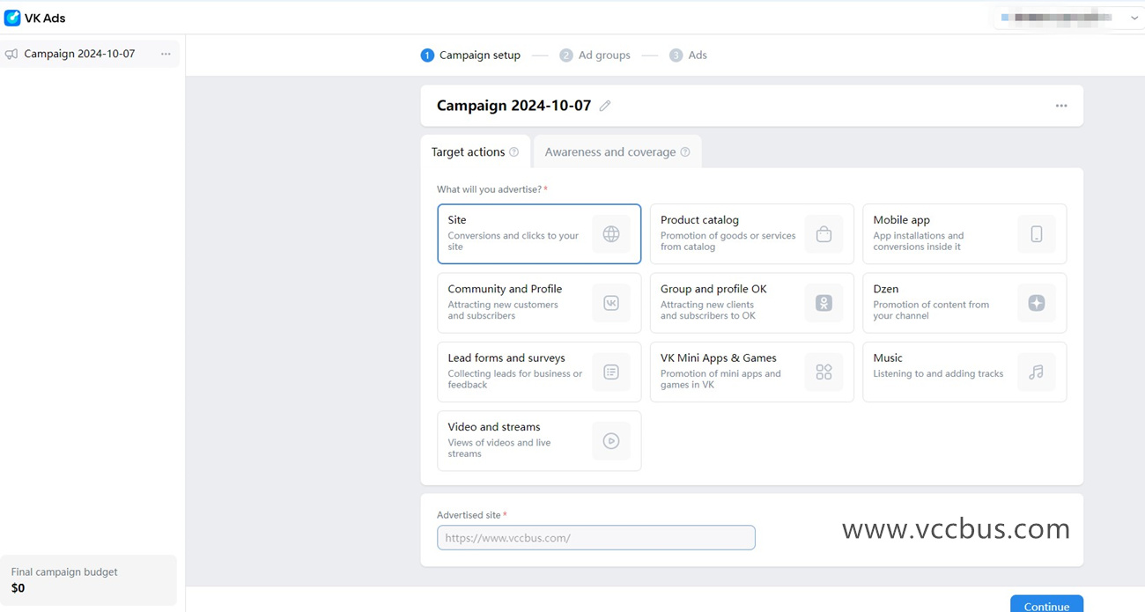
Task: Open the sidebar campaign three-dot menu
Action: [166, 55]
